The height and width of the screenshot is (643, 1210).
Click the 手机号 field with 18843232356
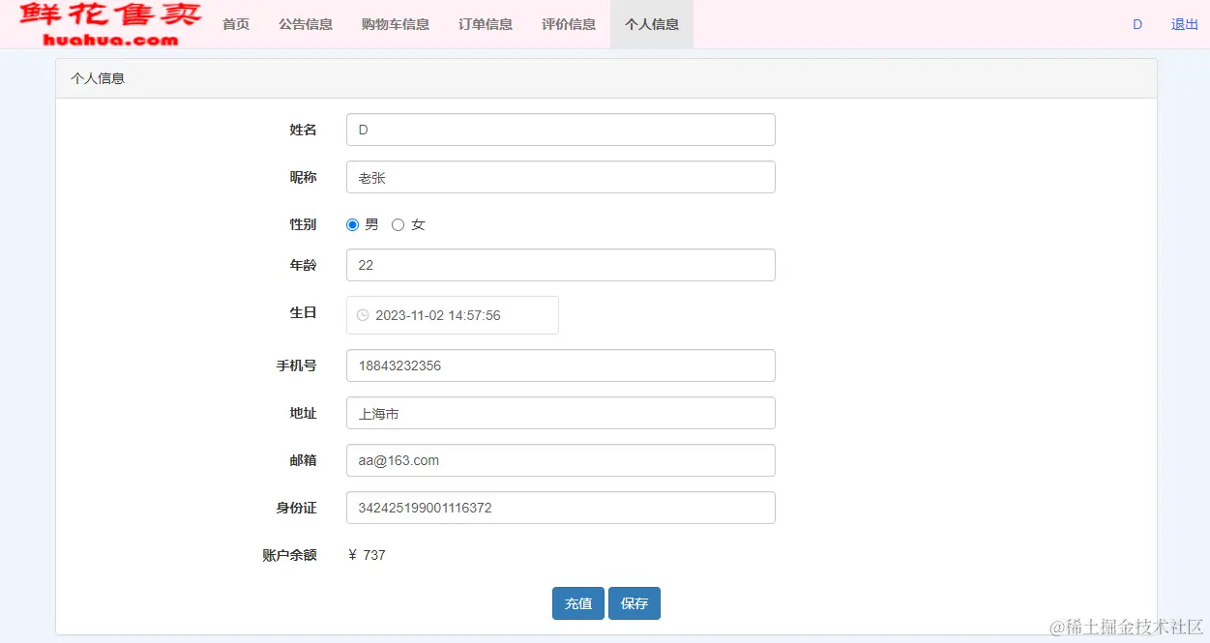[x=561, y=365]
